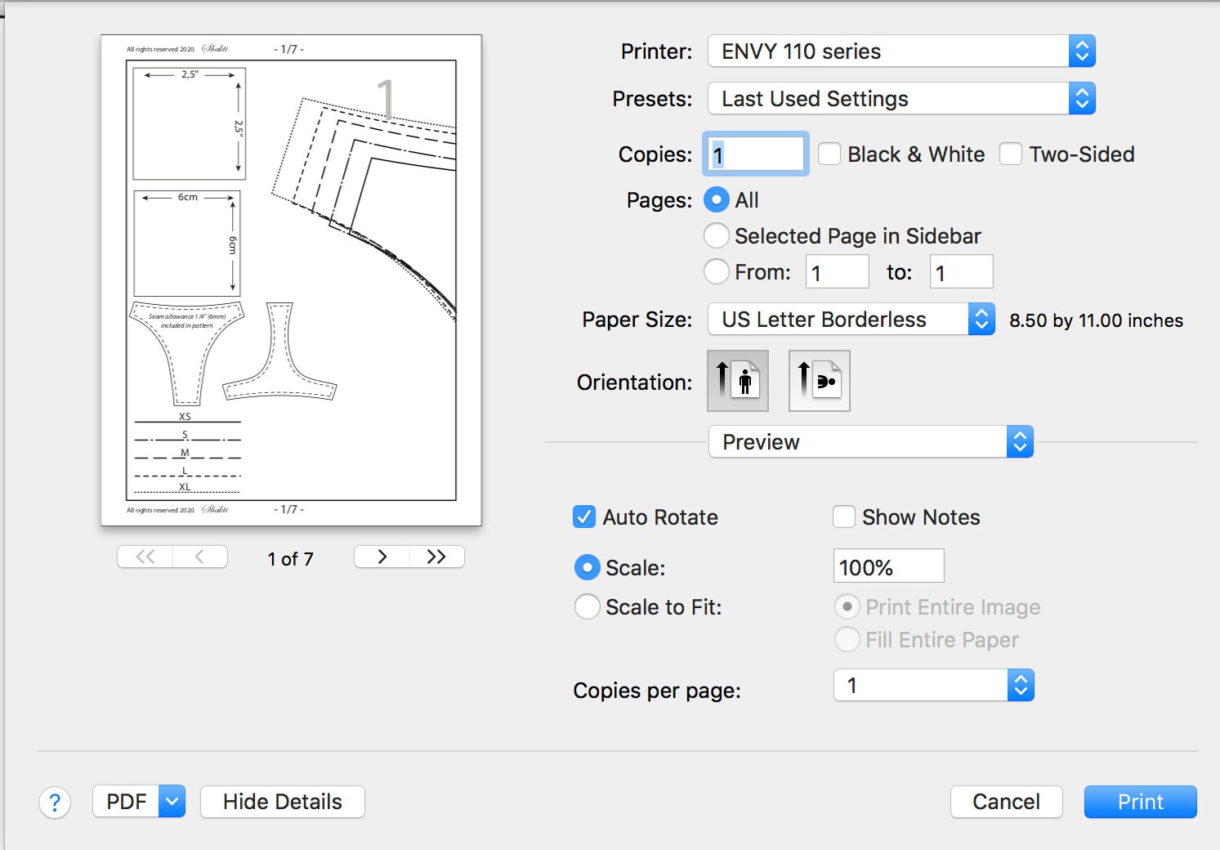This screenshot has width=1220, height=850.
Task: Open the Paper Size US Letter Borderless dropdown
Action: [851, 320]
